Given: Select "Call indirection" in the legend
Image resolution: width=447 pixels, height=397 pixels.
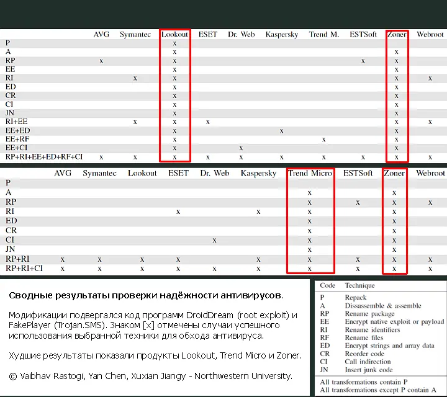Looking at the screenshot, I should [x=368, y=362].
